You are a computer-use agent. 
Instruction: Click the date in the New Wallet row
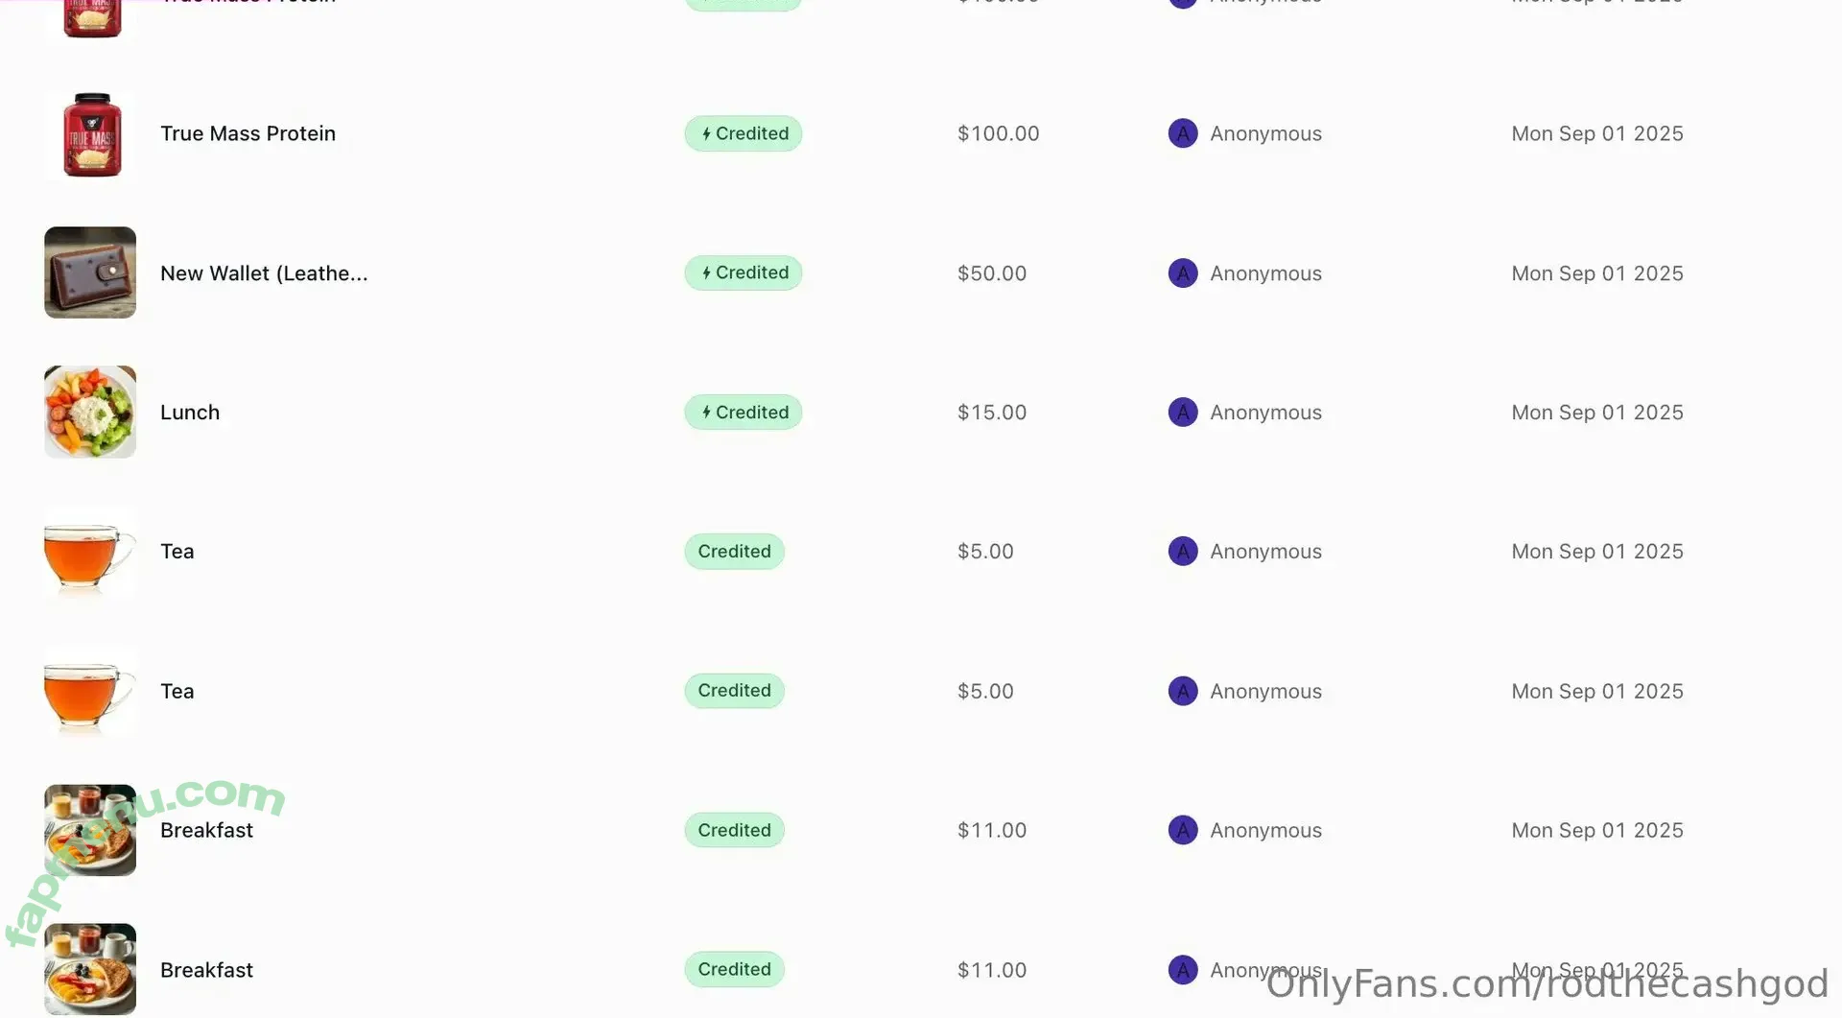1596,273
